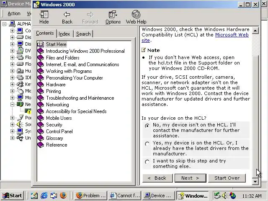Switch to the Problem... Firefox taskbar window
Screen dimensions: 268x201
(91, 196)
